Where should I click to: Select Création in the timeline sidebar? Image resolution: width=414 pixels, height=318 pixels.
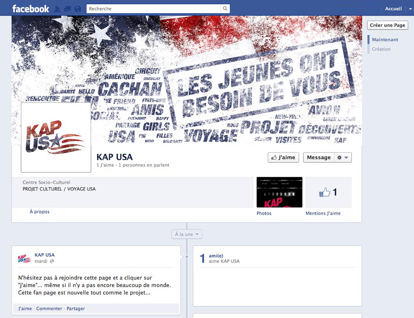pyautogui.click(x=381, y=49)
